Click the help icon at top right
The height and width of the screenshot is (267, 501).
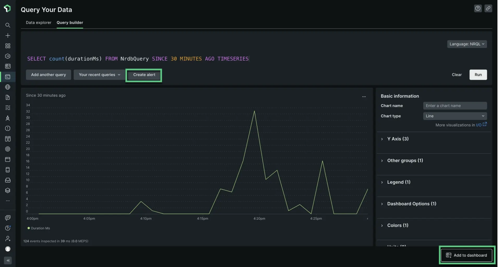[x=478, y=8]
